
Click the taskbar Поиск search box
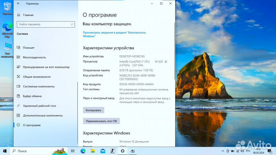pos(39,151)
